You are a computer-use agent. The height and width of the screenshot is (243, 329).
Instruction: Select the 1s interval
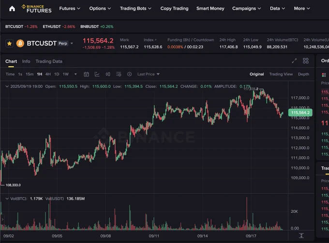(x=20, y=74)
